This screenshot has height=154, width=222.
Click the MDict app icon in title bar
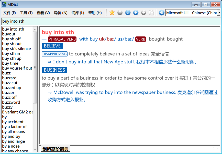4,4
